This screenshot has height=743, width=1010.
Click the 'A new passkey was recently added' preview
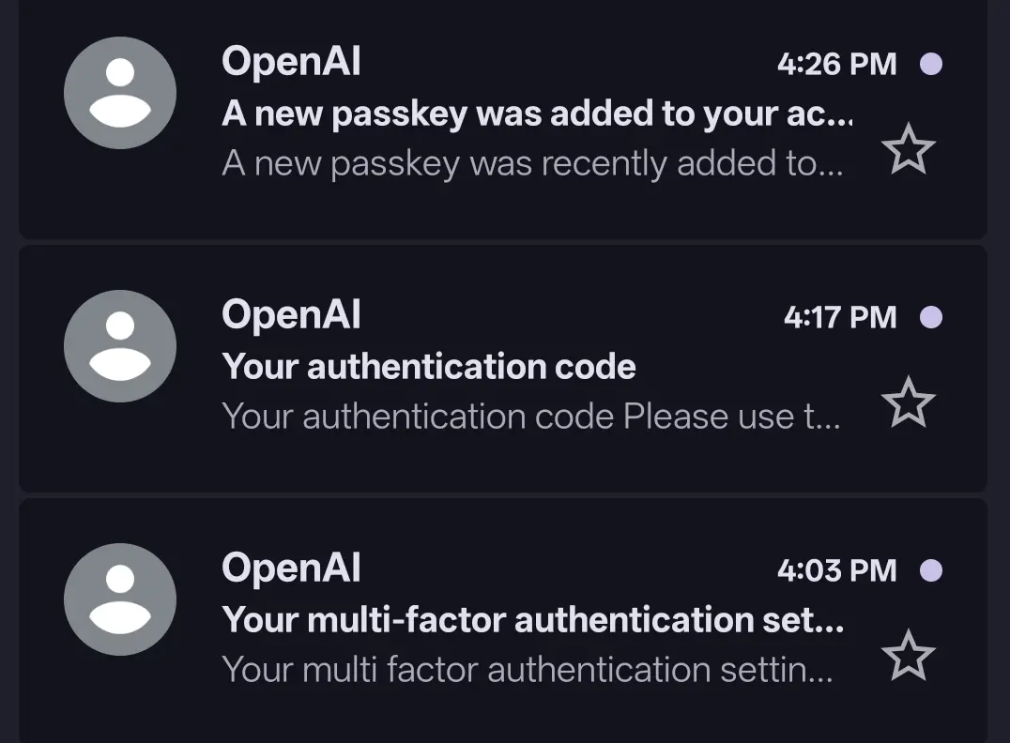coord(533,163)
